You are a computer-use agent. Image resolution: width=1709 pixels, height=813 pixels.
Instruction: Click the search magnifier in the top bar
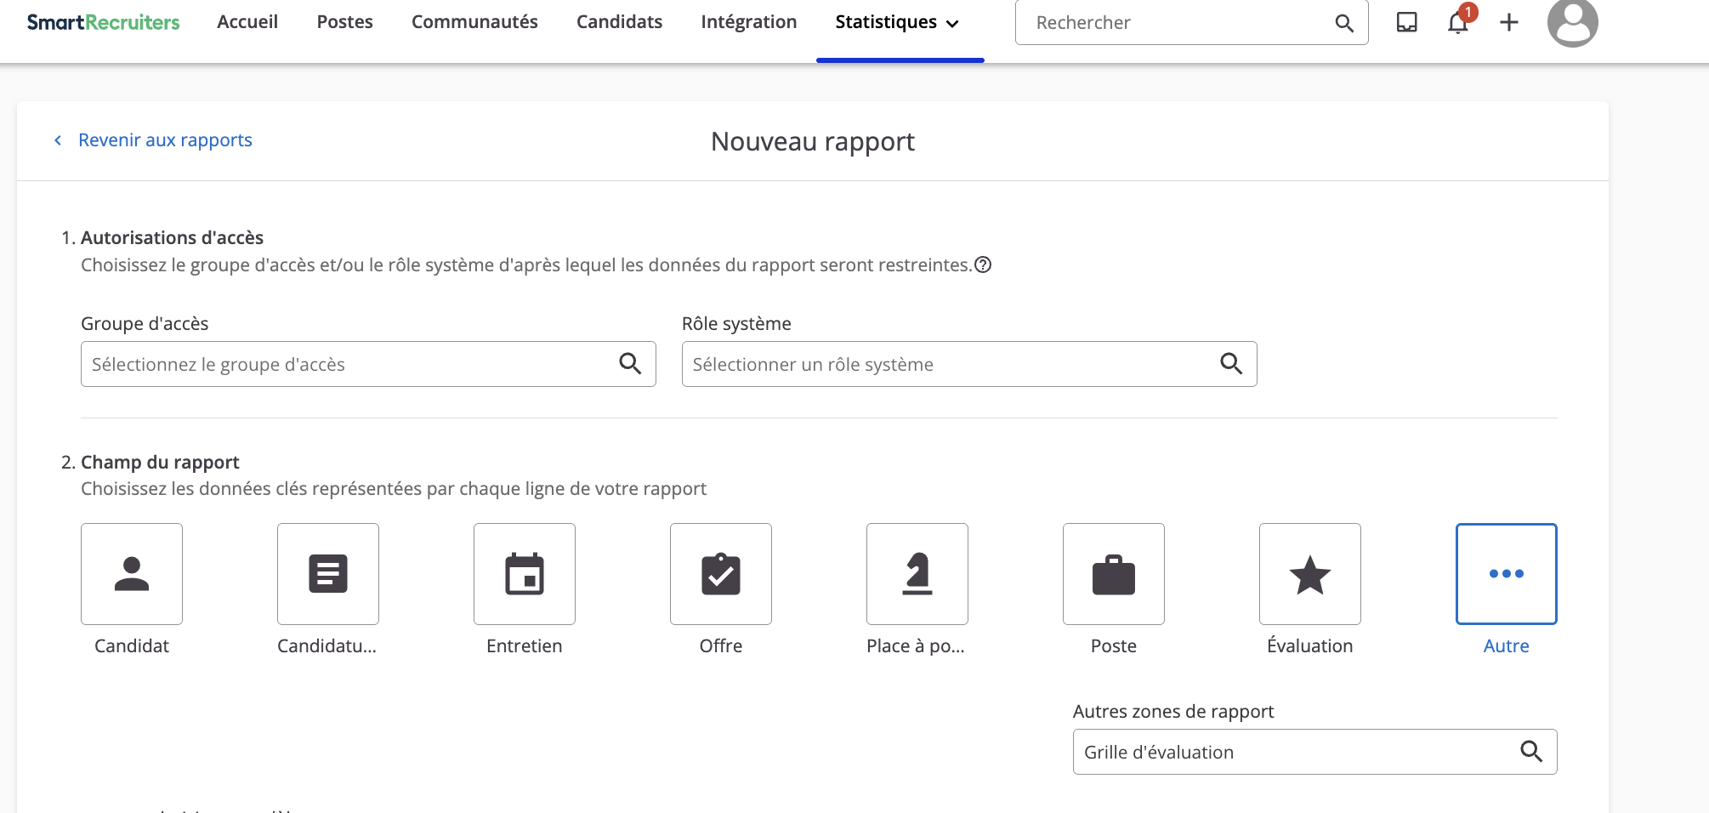(x=1344, y=23)
